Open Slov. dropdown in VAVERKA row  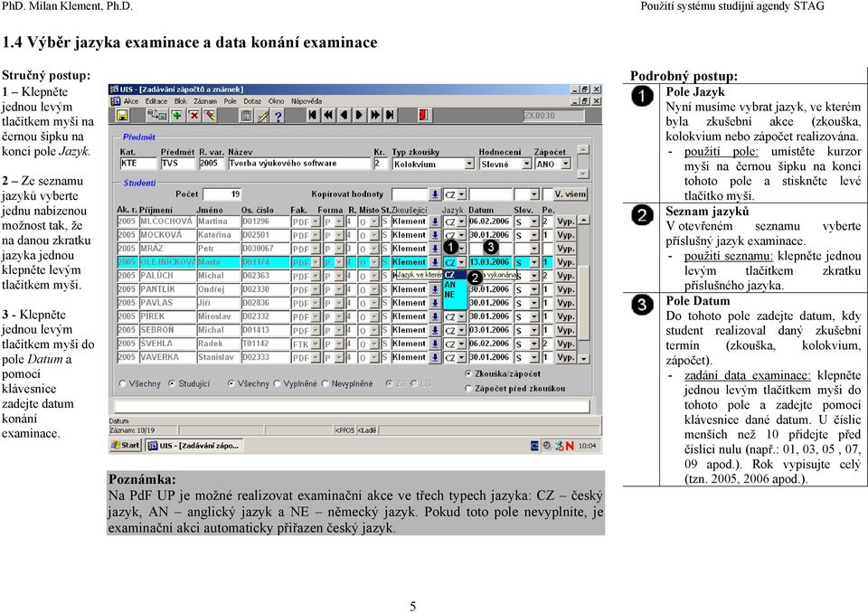(x=534, y=358)
